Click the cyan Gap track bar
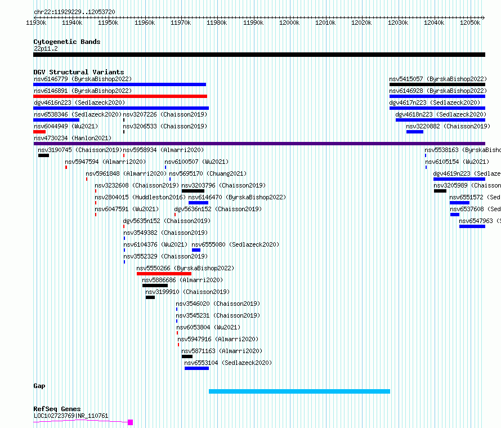 [299, 391]
